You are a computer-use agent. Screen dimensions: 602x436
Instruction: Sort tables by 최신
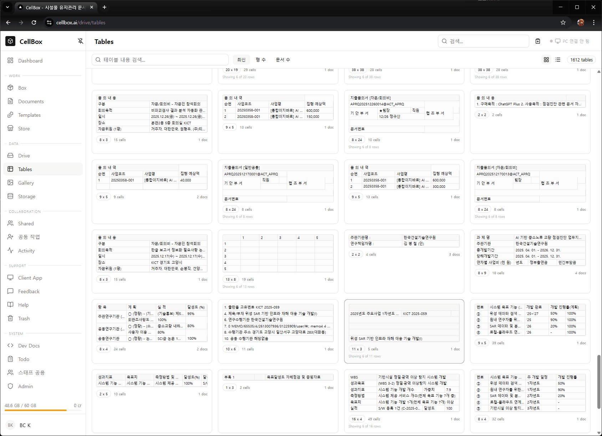[241, 60]
